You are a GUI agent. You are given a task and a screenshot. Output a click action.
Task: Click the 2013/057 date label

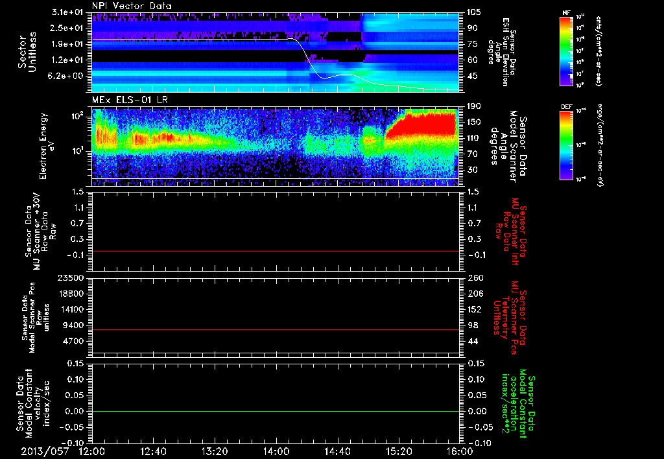[46, 451]
